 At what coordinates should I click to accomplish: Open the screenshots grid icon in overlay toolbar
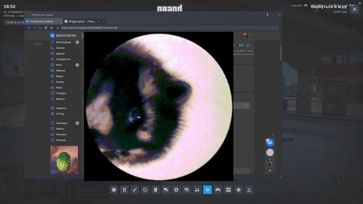pyautogui.click(x=228, y=190)
